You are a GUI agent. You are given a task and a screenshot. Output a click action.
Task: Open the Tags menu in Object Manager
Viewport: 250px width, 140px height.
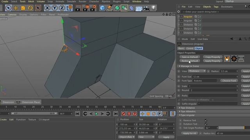point(216,7)
